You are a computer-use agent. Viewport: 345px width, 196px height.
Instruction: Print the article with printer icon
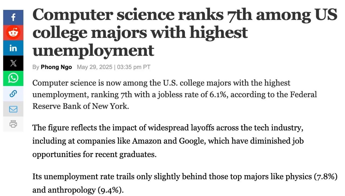pos(13,124)
